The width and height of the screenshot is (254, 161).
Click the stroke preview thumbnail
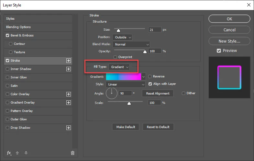(229, 77)
